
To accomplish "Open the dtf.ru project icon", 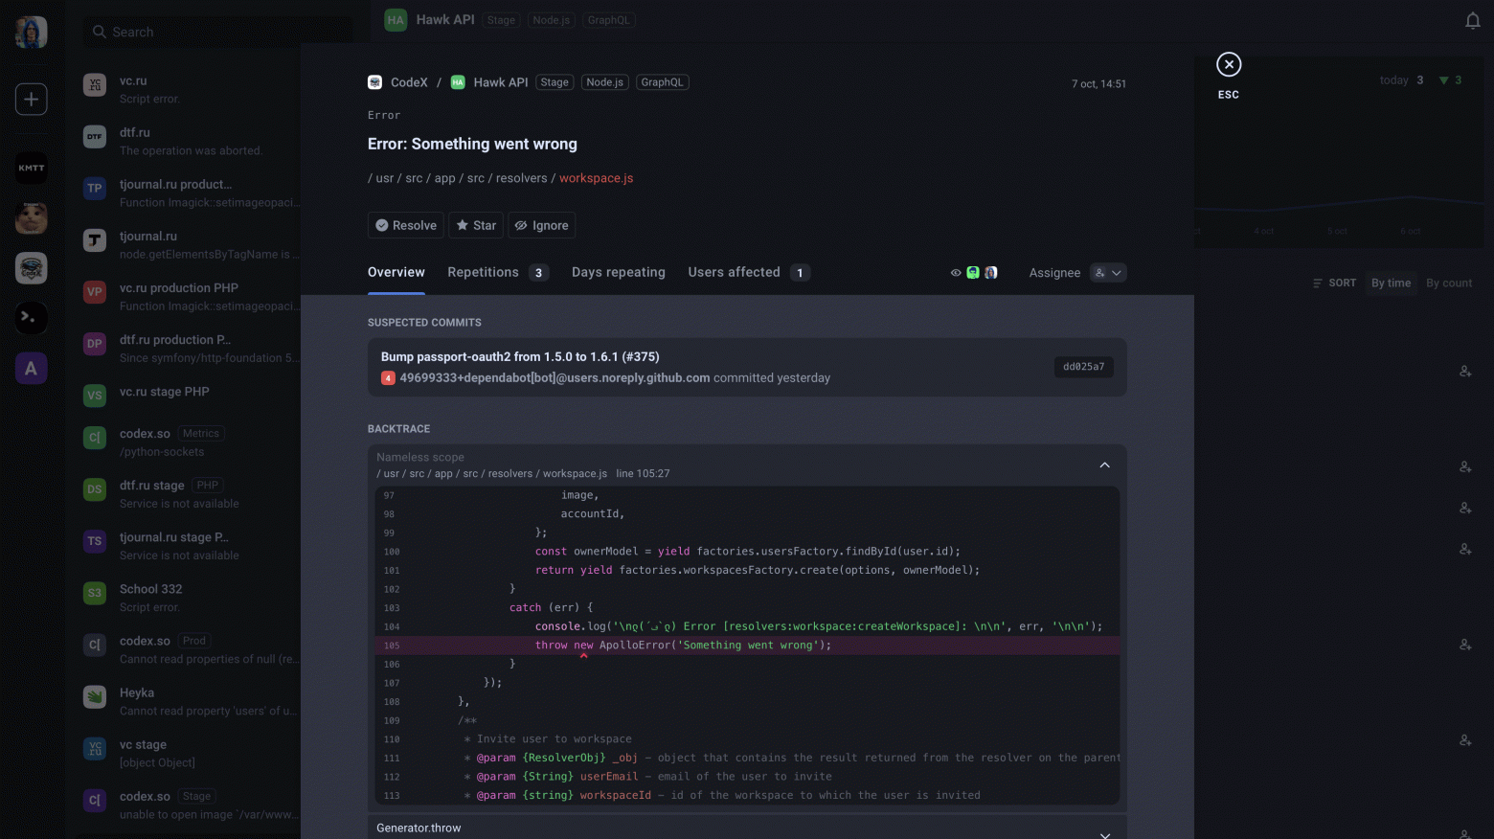I will point(95,137).
